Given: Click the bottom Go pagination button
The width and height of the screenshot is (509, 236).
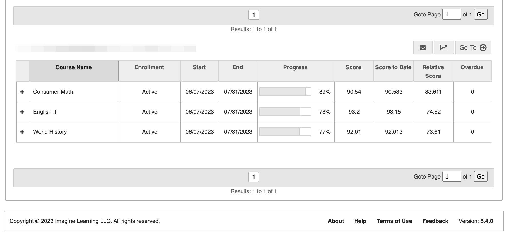Looking at the screenshot, I should pos(481,176).
